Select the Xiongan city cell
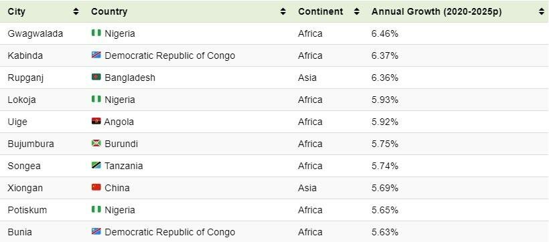Image resolution: width=549 pixels, height=242 pixels. [x=25, y=188]
